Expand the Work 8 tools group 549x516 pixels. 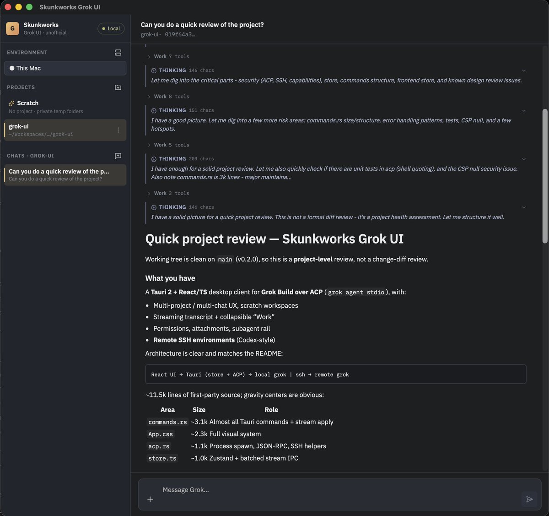[x=168, y=97]
